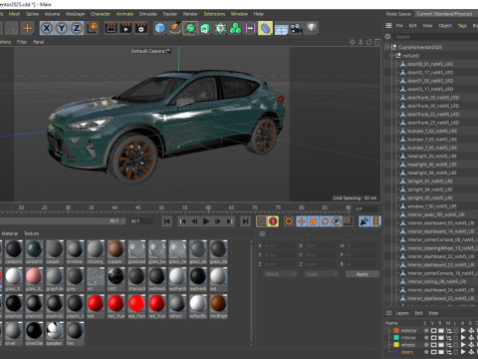Viewport: 478px width, 359px height.
Task: Click the orange Record Active Objects keyframe
Action: point(289,221)
